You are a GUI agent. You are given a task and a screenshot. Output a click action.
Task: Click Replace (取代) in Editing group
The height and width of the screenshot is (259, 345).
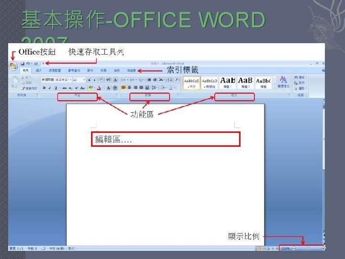pyautogui.click(x=299, y=83)
